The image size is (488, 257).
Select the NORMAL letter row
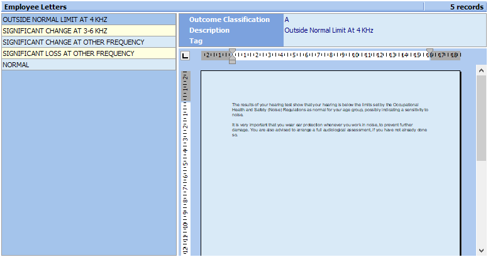point(89,65)
